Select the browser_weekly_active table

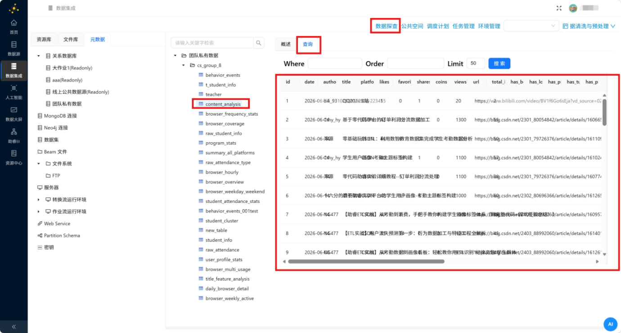229,298
